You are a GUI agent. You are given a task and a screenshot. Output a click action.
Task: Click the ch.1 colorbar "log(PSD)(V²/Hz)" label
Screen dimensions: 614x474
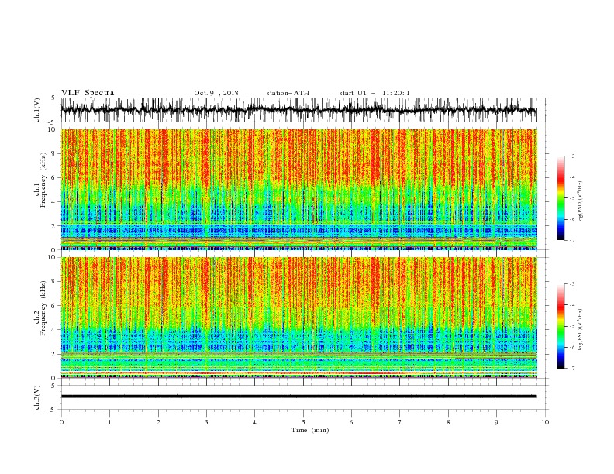click(x=581, y=202)
